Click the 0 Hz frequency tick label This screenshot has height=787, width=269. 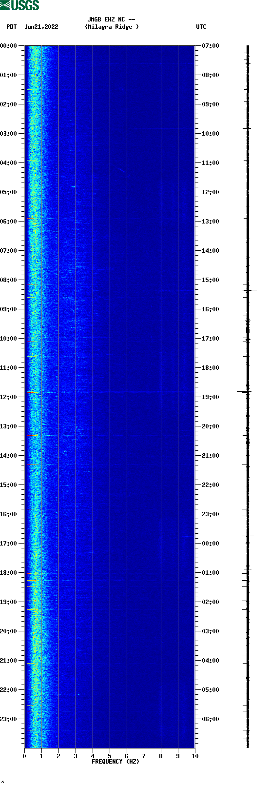coord(24,756)
